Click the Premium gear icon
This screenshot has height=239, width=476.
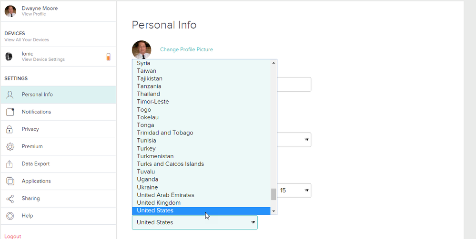pos(10,147)
